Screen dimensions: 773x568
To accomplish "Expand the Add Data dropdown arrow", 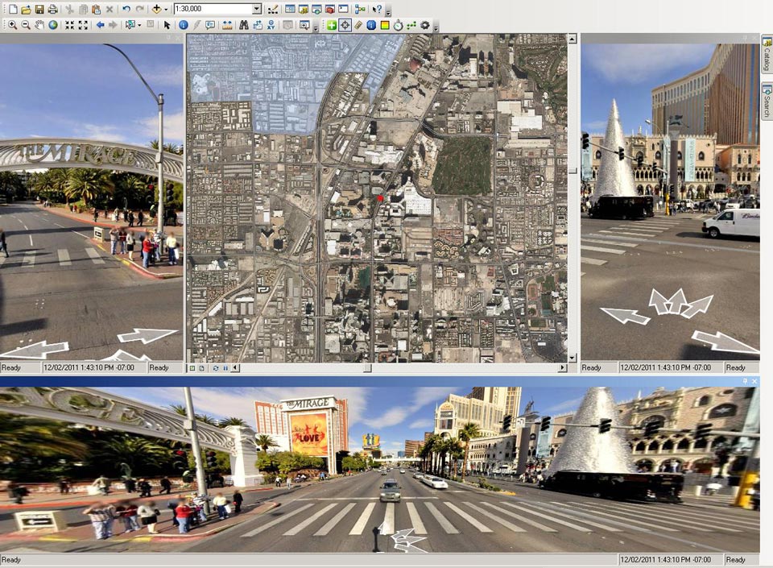I will pos(167,9).
